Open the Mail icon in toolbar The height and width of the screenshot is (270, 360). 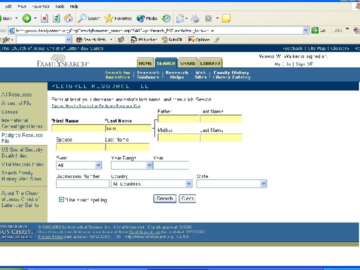coord(180,18)
